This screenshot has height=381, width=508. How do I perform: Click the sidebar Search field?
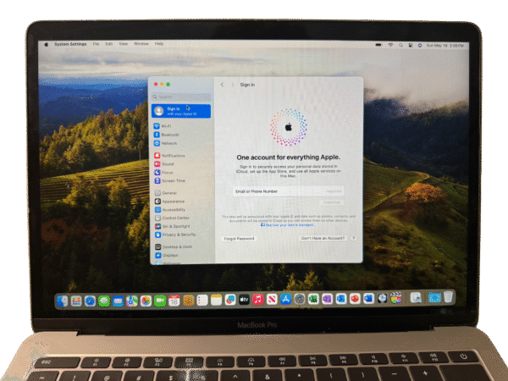pyautogui.click(x=181, y=97)
